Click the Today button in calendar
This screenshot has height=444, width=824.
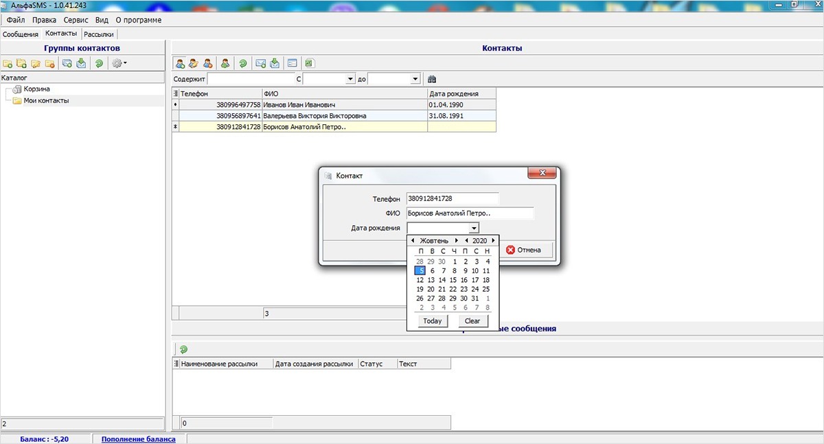[433, 321]
